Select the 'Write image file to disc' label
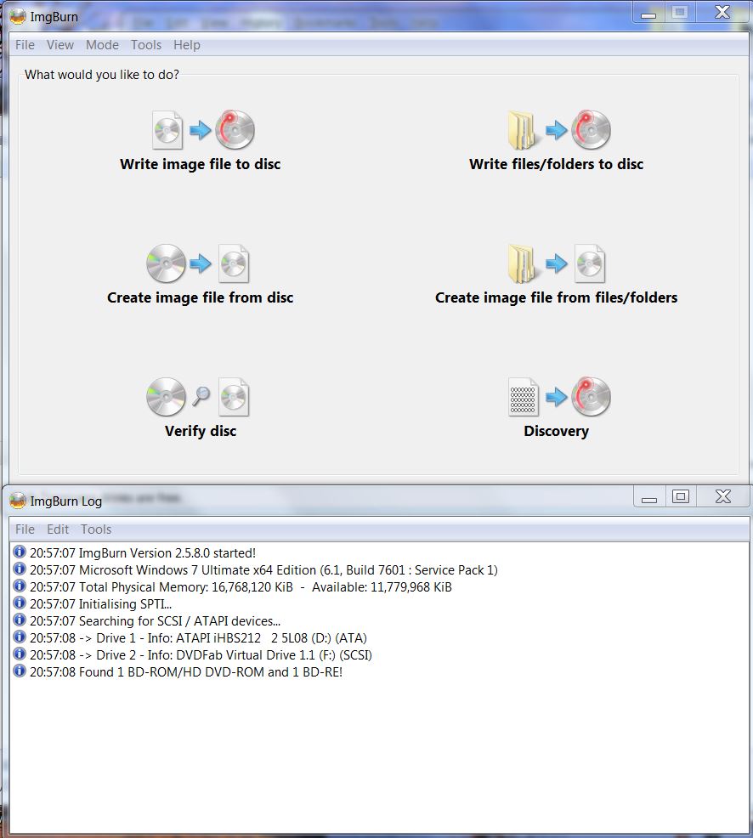753x838 pixels. [x=200, y=164]
